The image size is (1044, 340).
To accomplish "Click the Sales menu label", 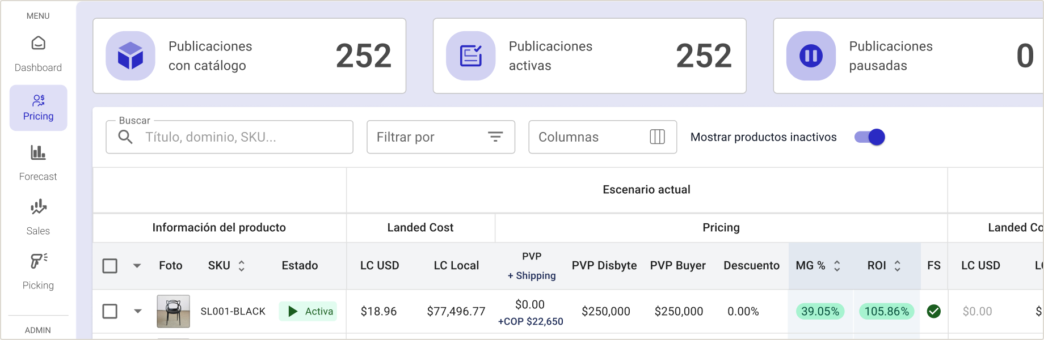I will pyautogui.click(x=38, y=231).
